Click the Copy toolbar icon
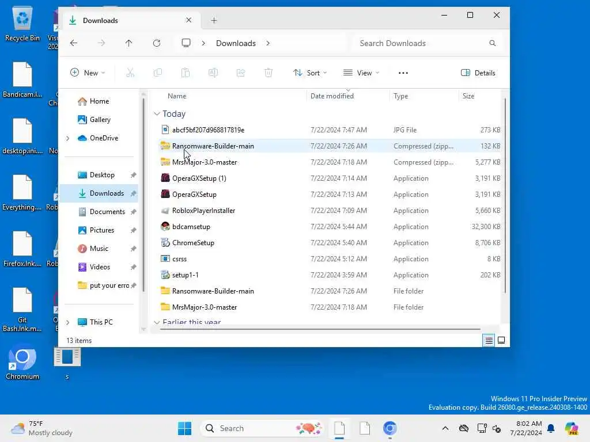590x442 pixels. (158, 73)
